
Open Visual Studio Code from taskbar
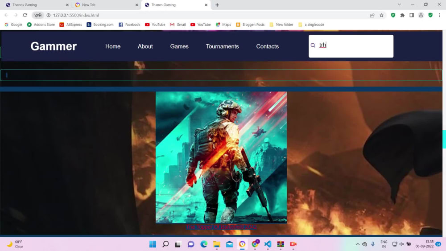268,244
